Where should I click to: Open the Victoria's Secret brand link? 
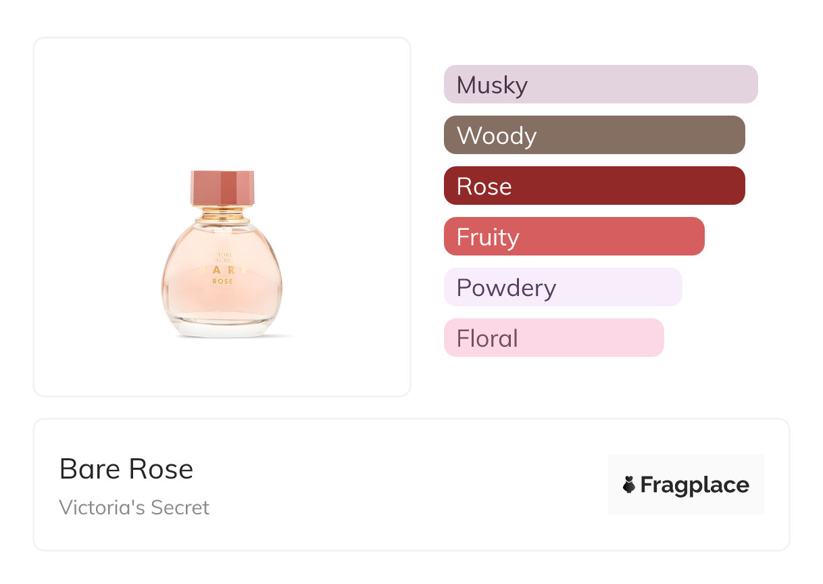134,508
